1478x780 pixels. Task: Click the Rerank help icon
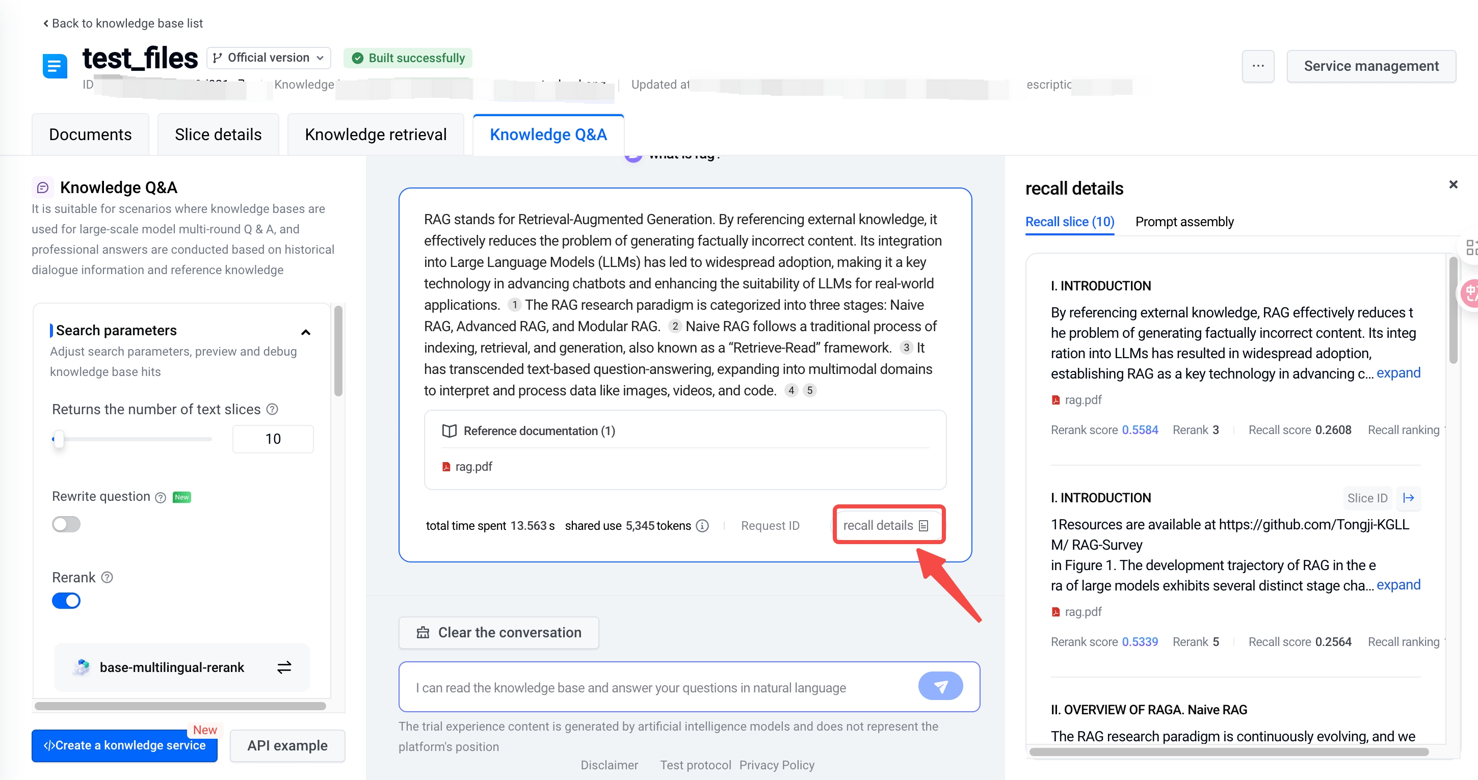point(108,577)
